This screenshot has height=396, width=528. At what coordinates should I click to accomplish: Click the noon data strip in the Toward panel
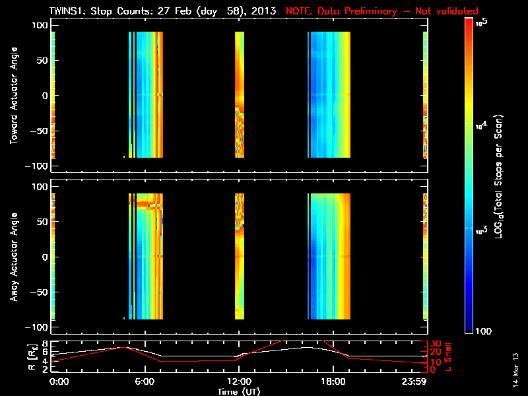coord(240,94)
